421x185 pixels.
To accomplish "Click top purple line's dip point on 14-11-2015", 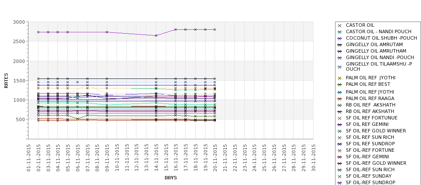I will [x=156, y=35].
